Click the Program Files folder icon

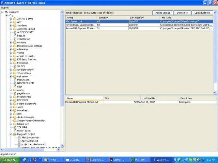pos(15,97)
